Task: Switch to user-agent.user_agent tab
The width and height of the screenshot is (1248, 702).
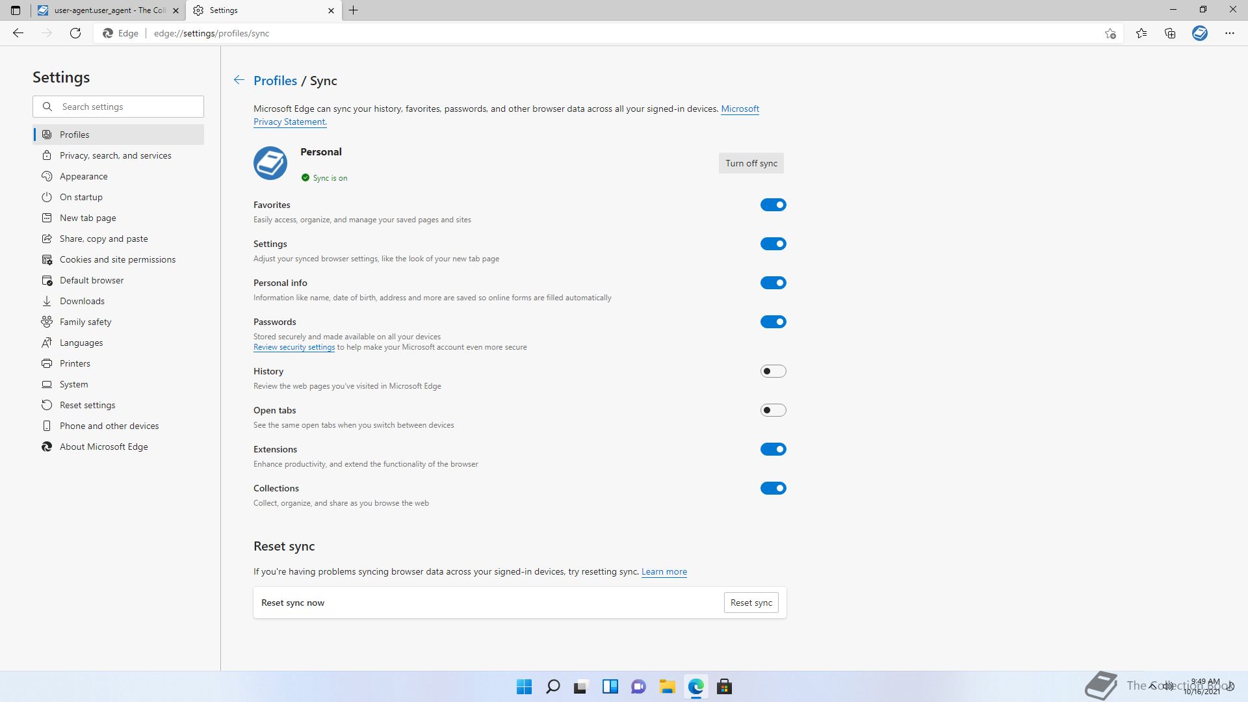Action: tap(108, 10)
